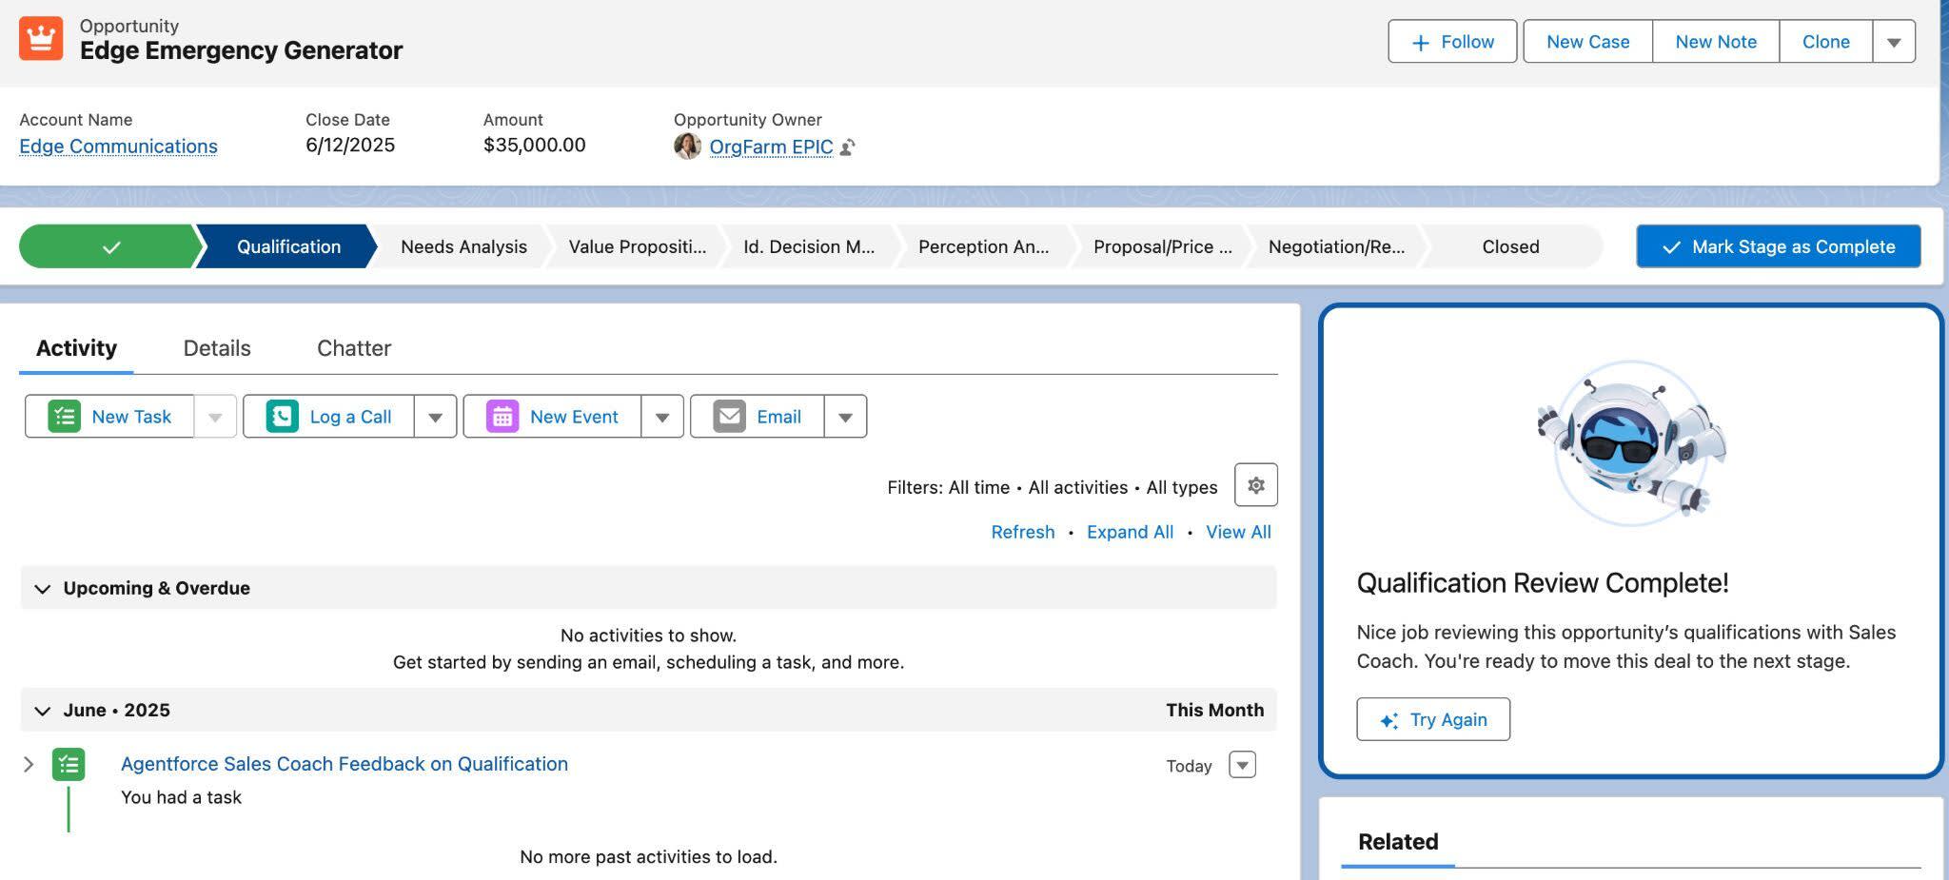Click the sparkle icon on Try Again

[x=1388, y=720]
